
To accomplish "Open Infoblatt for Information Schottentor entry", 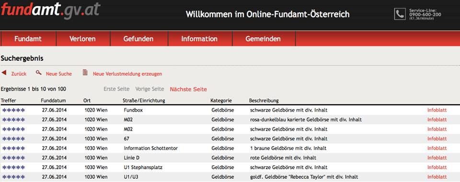I will [437, 148].
